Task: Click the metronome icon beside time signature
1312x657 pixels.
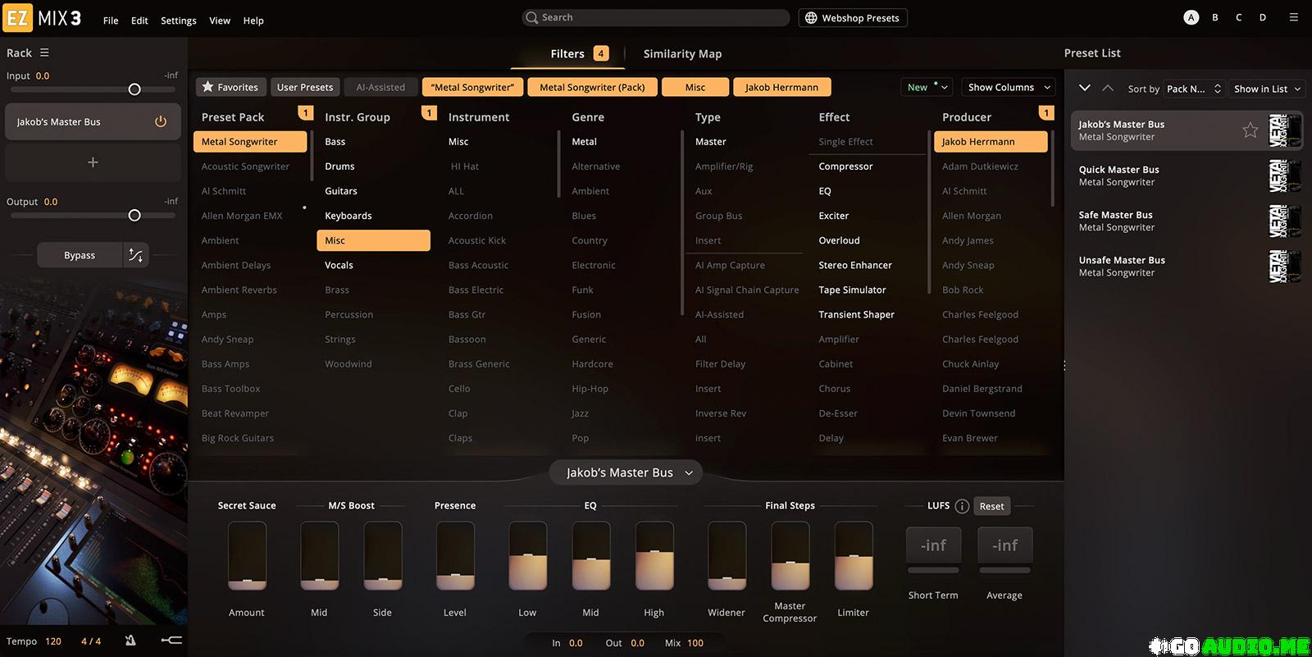Action: [130, 641]
